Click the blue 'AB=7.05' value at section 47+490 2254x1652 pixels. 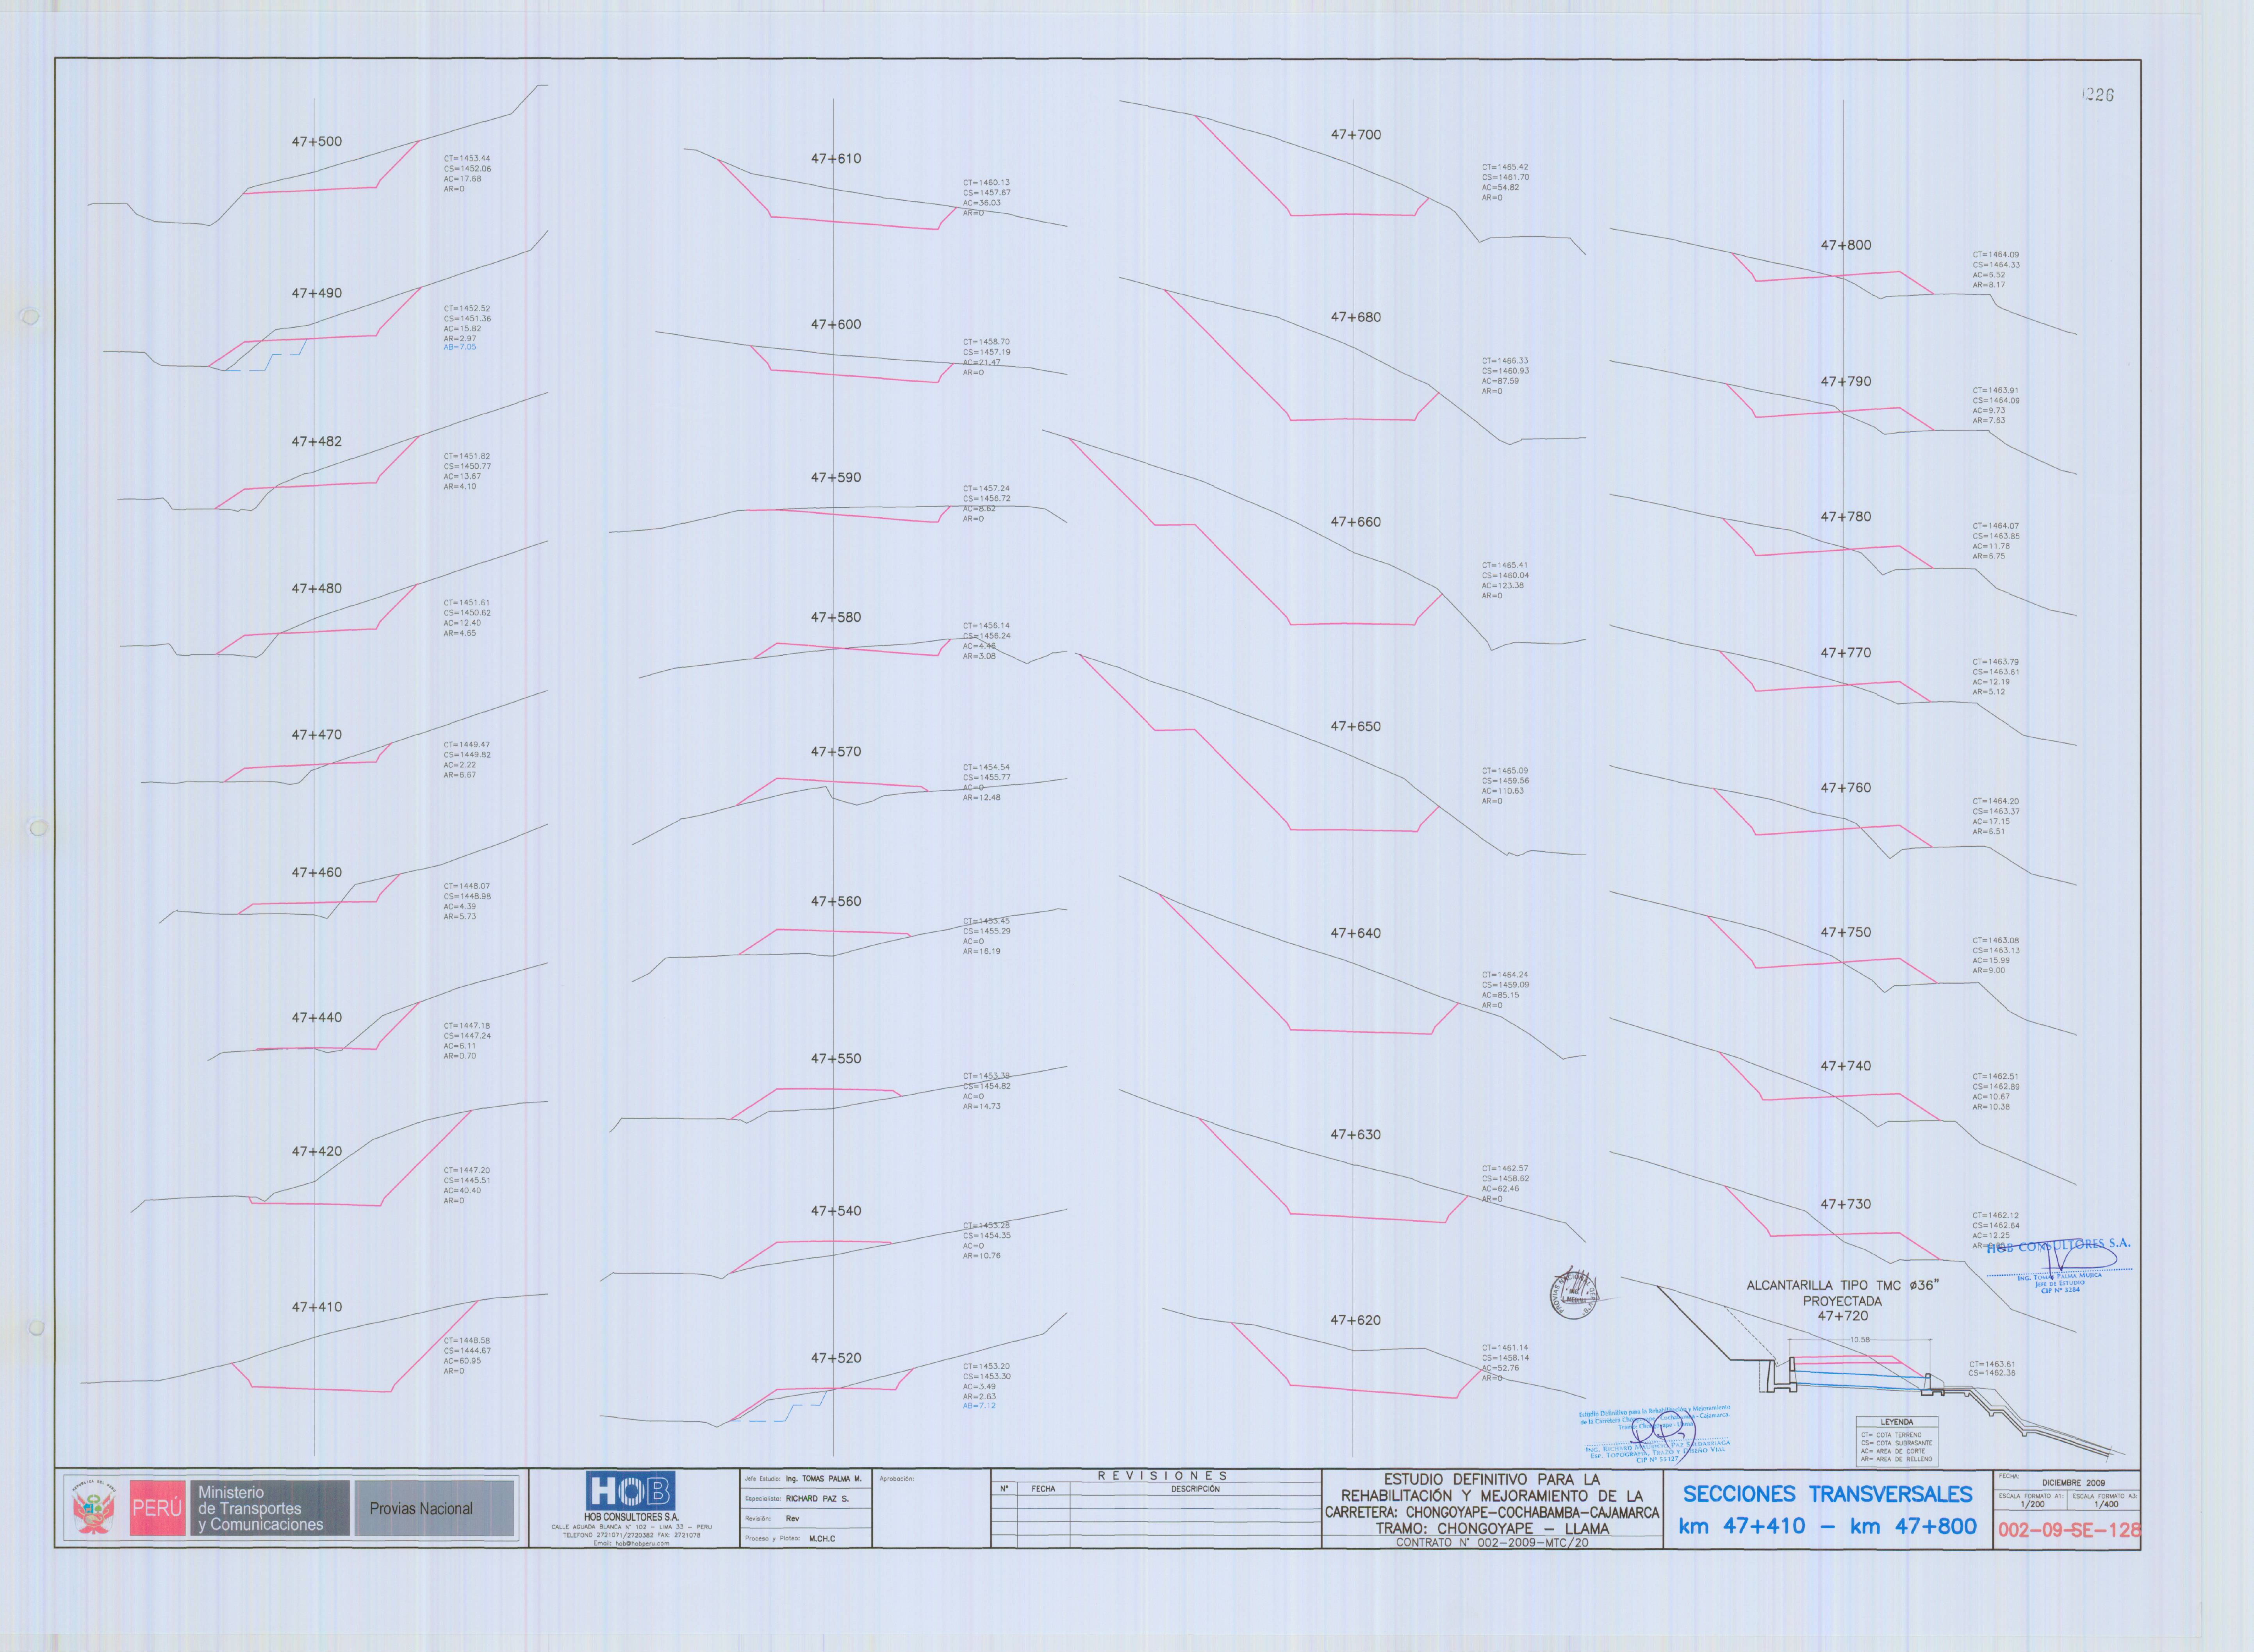[460, 347]
